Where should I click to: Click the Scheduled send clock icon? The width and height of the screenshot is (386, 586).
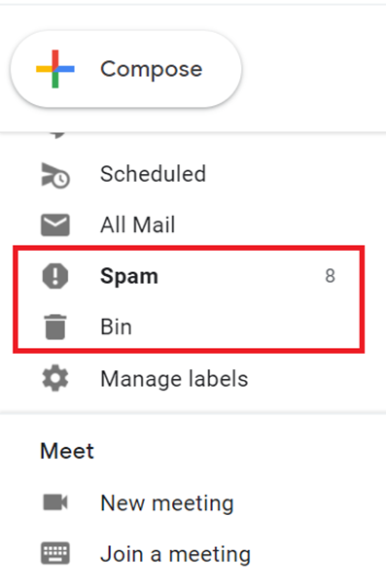[x=55, y=175]
